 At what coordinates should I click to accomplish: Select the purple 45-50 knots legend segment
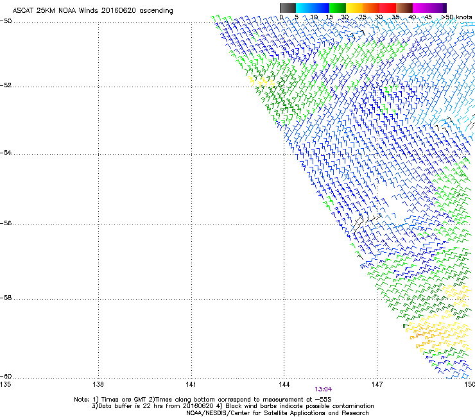(x=438, y=8)
